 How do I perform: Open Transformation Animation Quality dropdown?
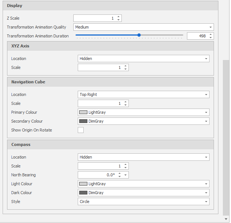point(211,27)
